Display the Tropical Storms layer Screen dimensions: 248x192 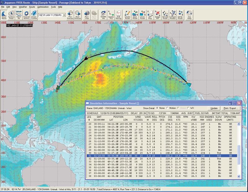coord(26,15)
